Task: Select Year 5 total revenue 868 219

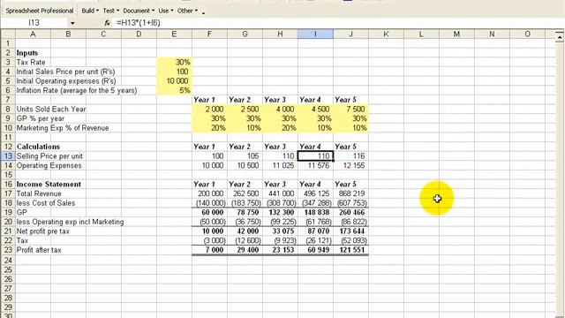Action: pyautogui.click(x=350, y=193)
